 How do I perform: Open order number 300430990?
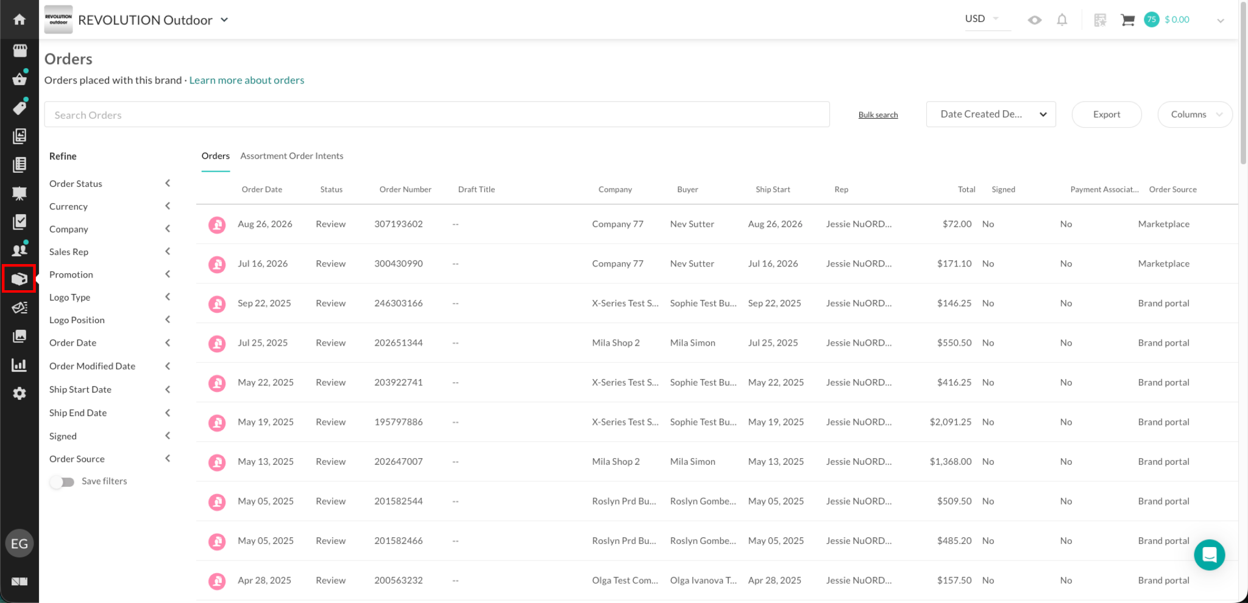(399, 264)
